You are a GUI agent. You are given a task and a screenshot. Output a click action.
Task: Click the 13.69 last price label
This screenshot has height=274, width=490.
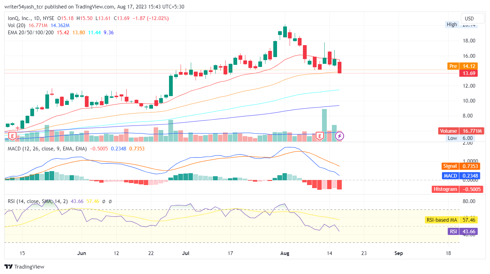coord(468,73)
